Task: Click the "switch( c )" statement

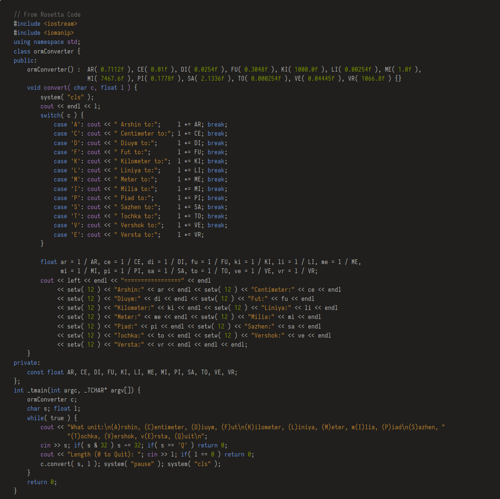Action: 62,116
